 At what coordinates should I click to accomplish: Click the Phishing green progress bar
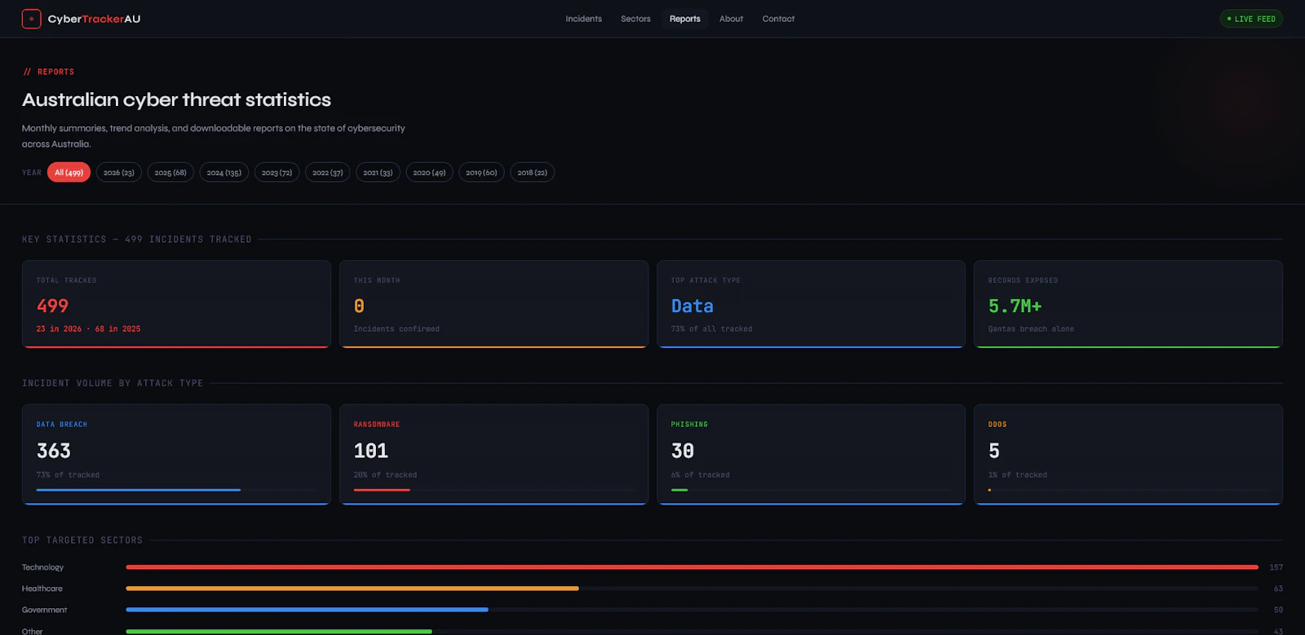click(x=679, y=490)
